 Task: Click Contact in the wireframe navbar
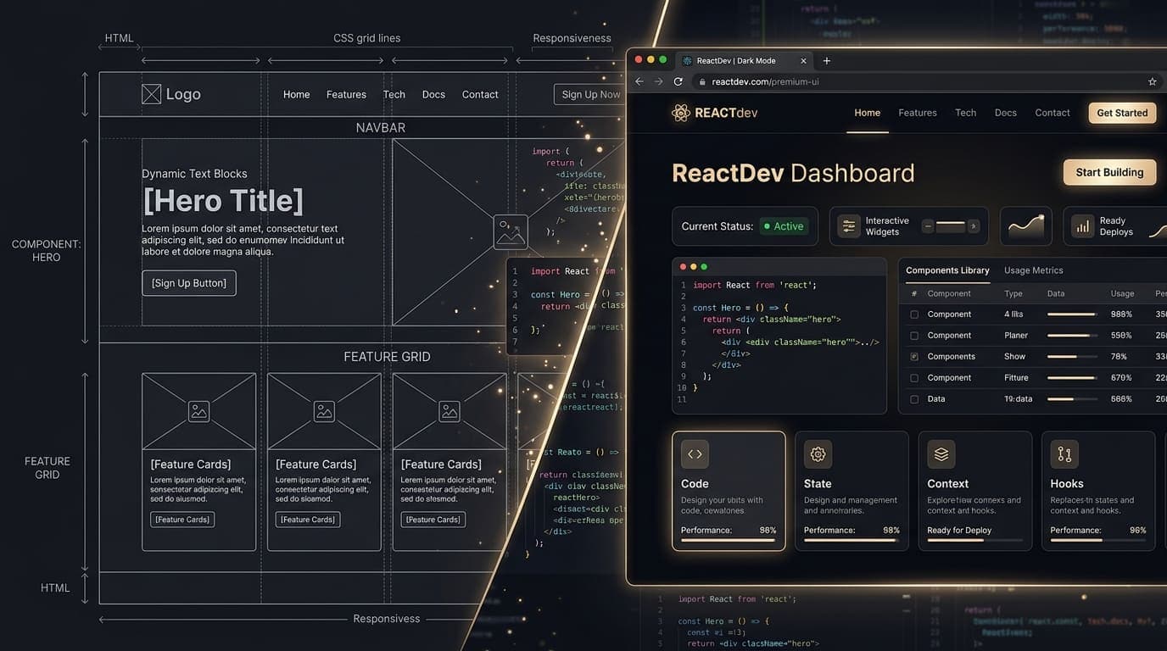[480, 95]
